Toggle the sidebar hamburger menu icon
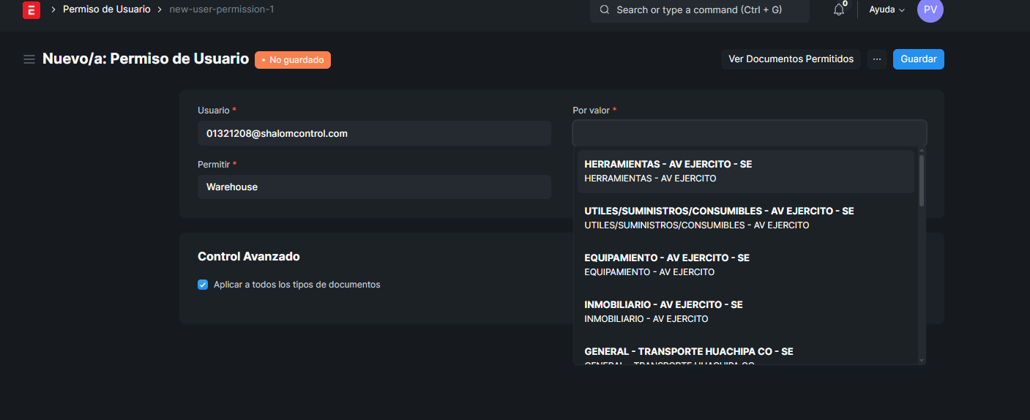 click(x=29, y=59)
